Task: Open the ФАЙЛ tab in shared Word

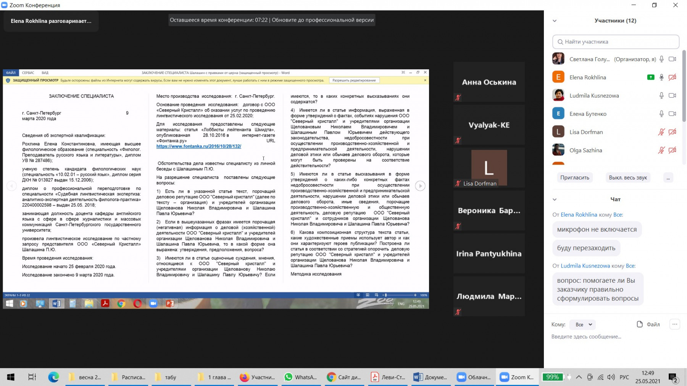Action: [x=11, y=73]
